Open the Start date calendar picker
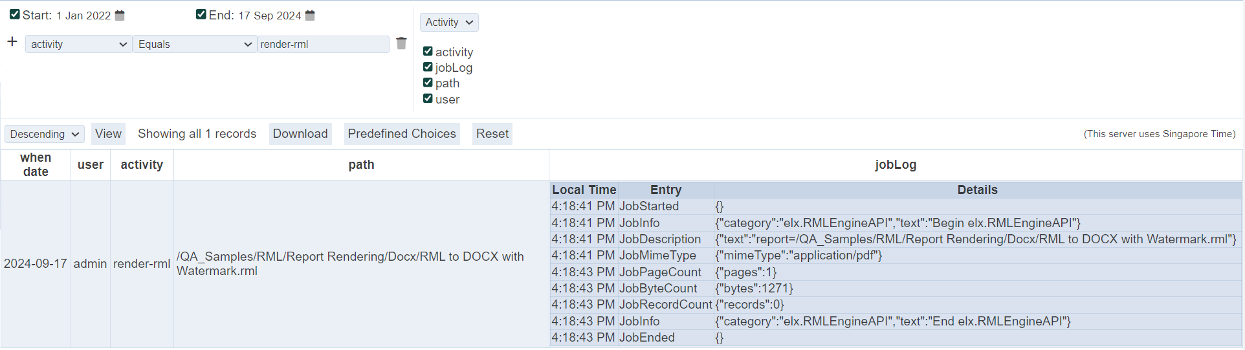This screenshot has width=1245, height=350. 120,16
